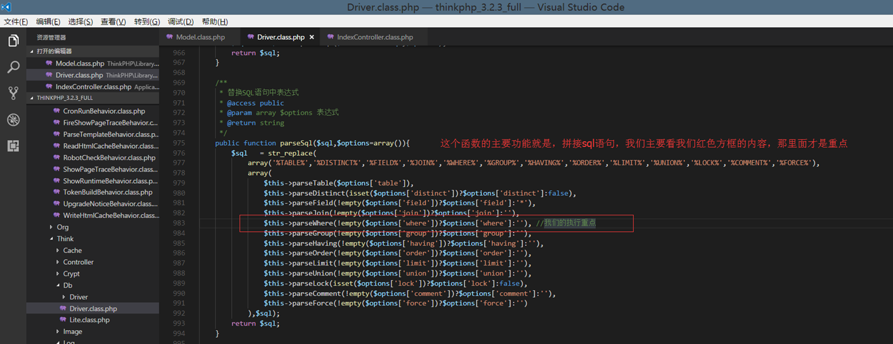This screenshot has height=344, width=893.
Task: Collapse the Db folder
Action: [x=68, y=285]
